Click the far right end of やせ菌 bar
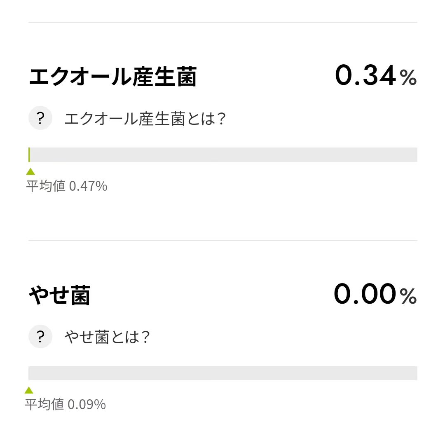 coord(415,373)
